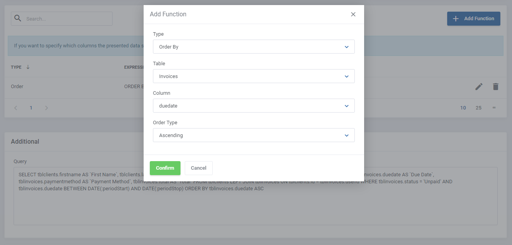Show unlimited rows per page
This screenshot has width=512, height=245.
click(494, 108)
